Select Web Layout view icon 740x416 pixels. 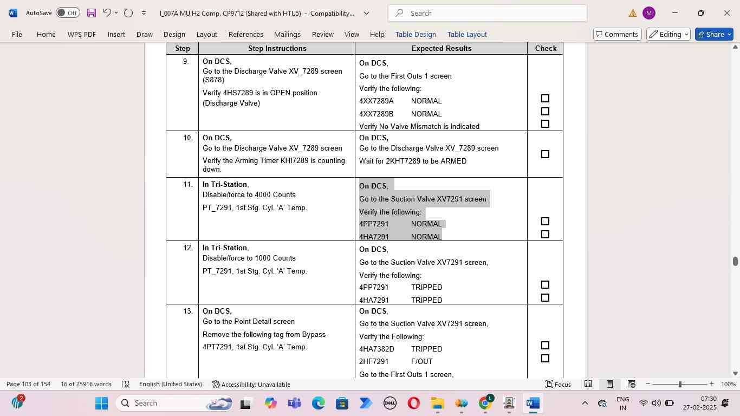coord(631,384)
